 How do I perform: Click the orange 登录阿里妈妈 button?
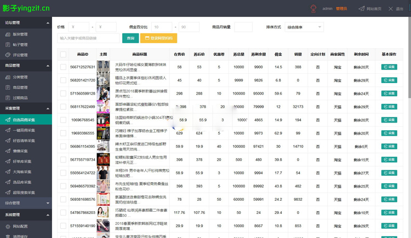coord(158,38)
